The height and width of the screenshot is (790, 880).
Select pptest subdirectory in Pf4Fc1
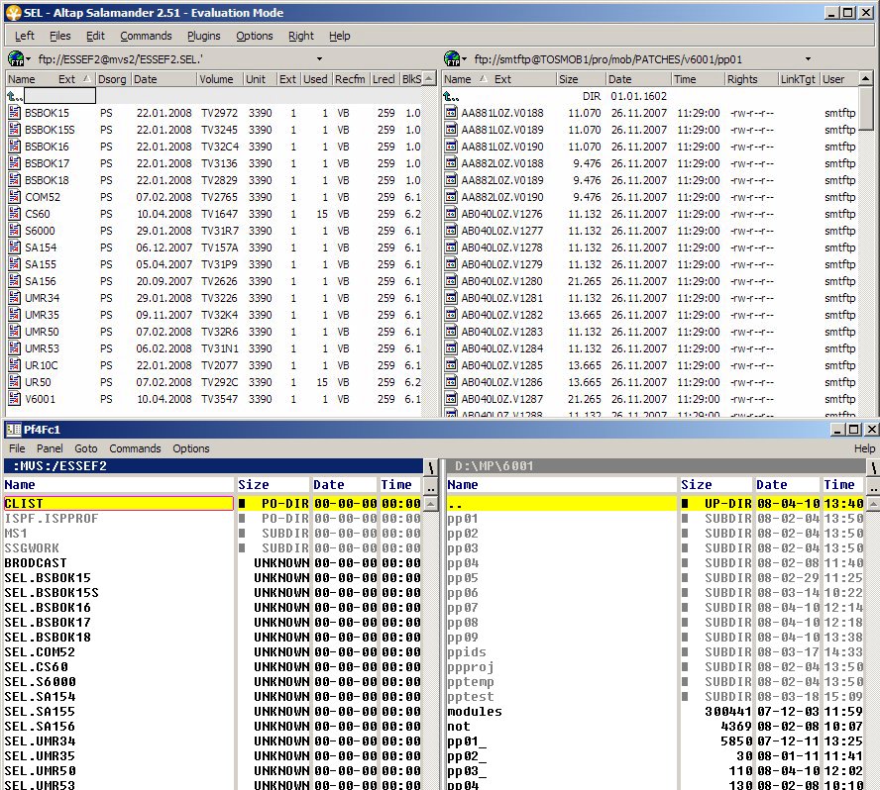point(471,696)
